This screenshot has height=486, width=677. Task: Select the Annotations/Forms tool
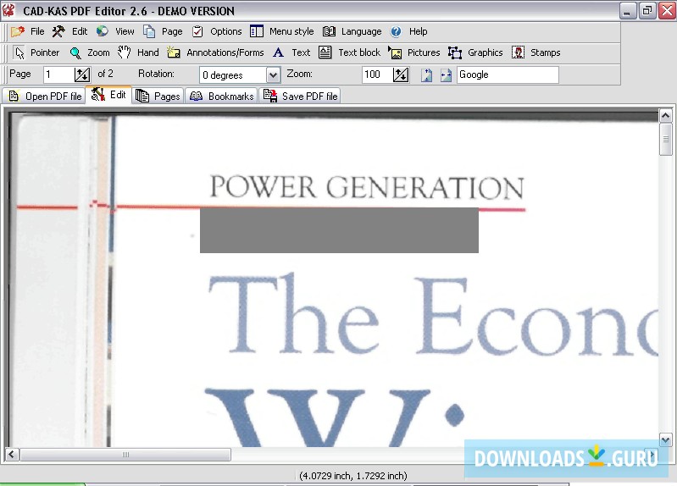click(215, 52)
